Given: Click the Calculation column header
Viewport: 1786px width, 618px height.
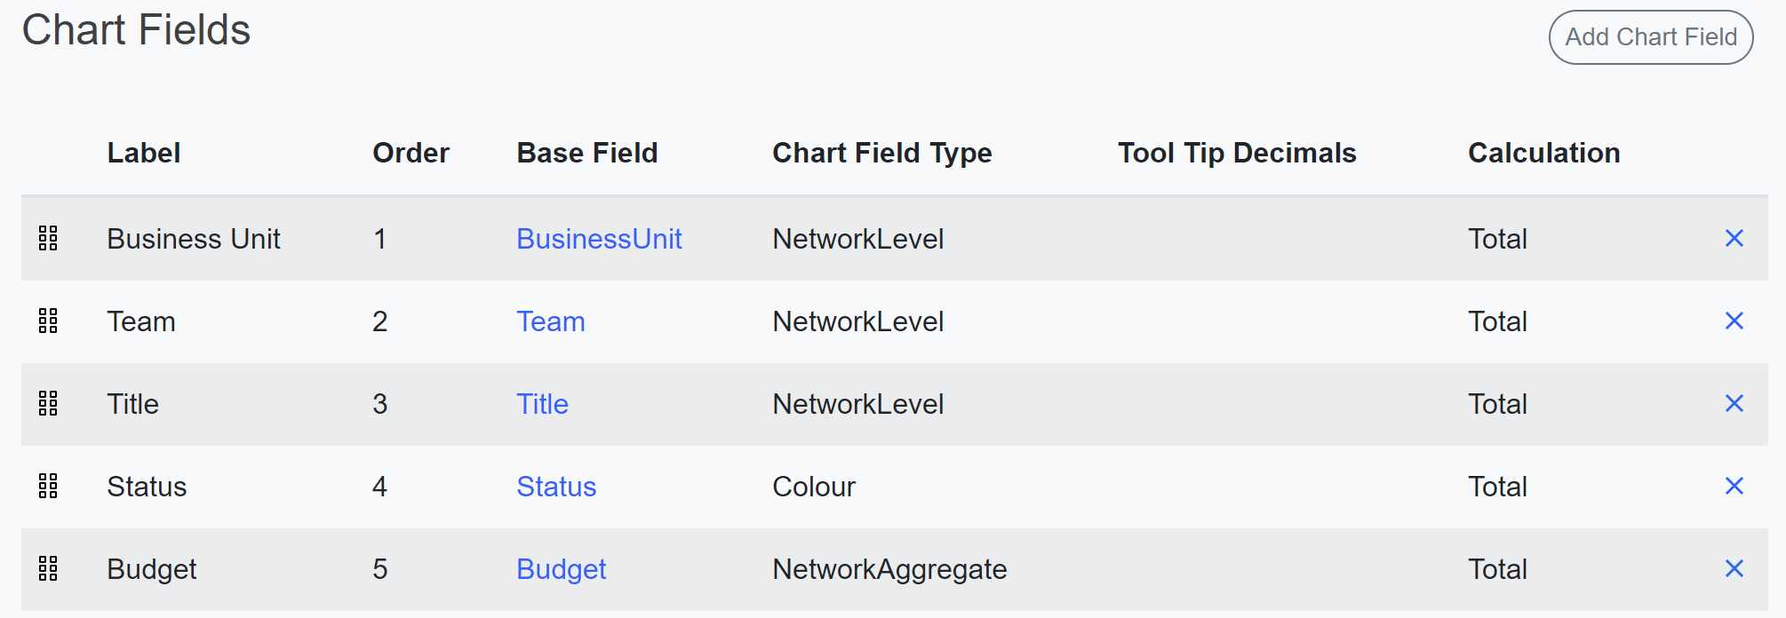Looking at the screenshot, I should pyautogui.click(x=1544, y=153).
